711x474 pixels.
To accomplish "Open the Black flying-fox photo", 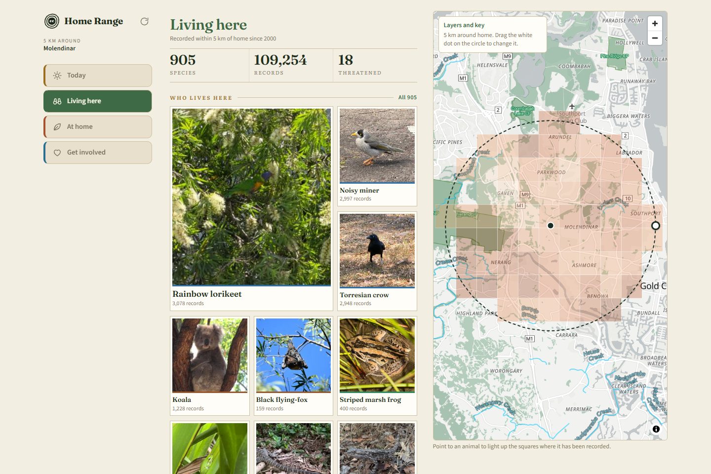I will (x=293, y=355).
